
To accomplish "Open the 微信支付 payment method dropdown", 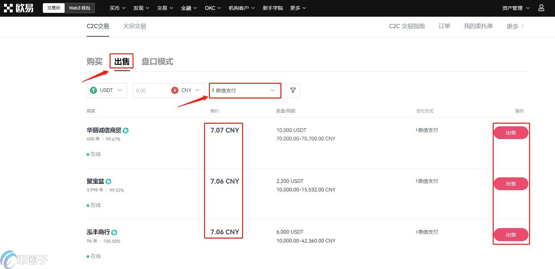I will pyautogui.click(x=245, y=91).
